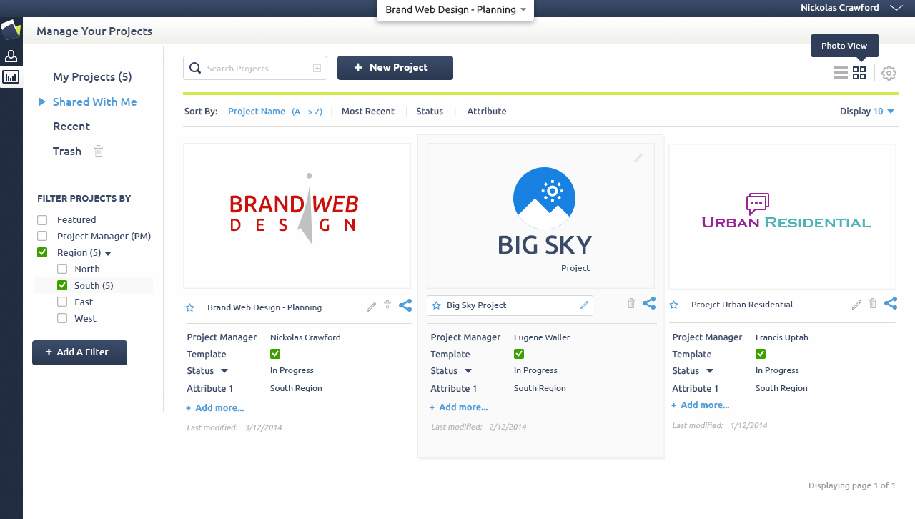The image size is (915, 519).
Task: Check the North region checkbox
Action: [x=62, y=269]
